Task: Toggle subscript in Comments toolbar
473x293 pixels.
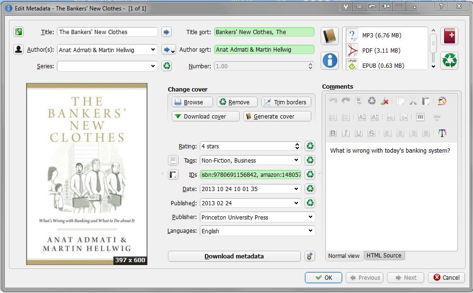Action: click(x=375, y=117)
